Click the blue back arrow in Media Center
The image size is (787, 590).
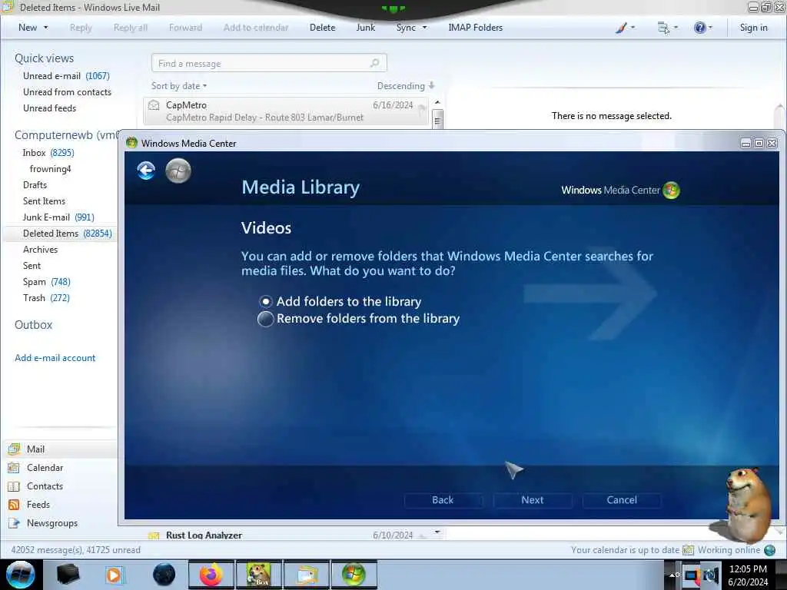click(x=146, y=171)
